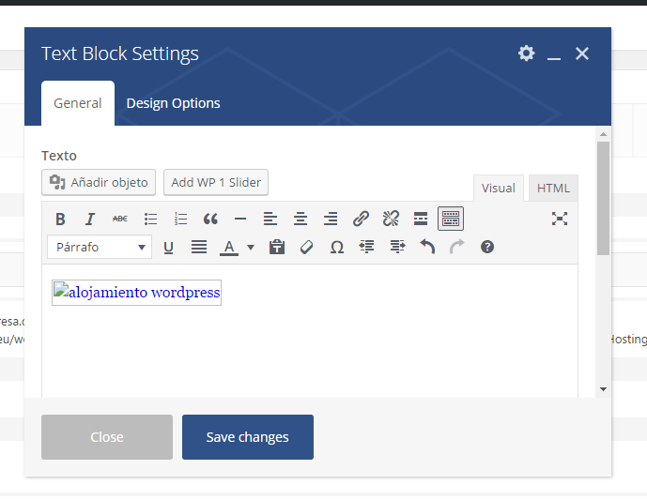Click the scrollbar up arrow
The image size is (647, 500).
(x=603, y=134)
